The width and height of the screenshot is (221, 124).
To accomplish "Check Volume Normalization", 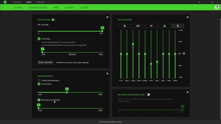I will coord(39,80).
